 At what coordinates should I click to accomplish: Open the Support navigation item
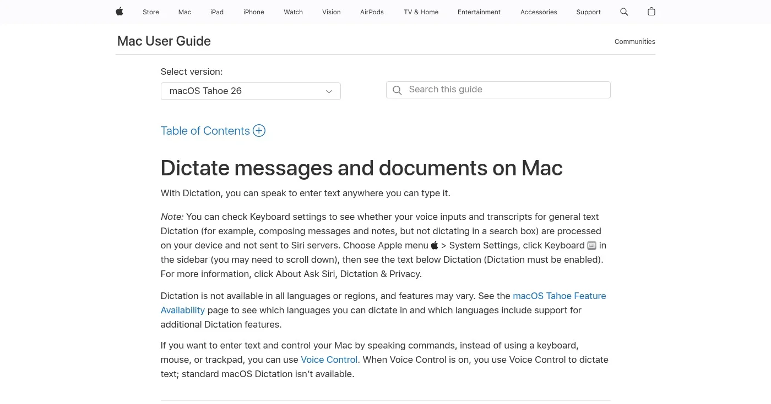[588, 12]
